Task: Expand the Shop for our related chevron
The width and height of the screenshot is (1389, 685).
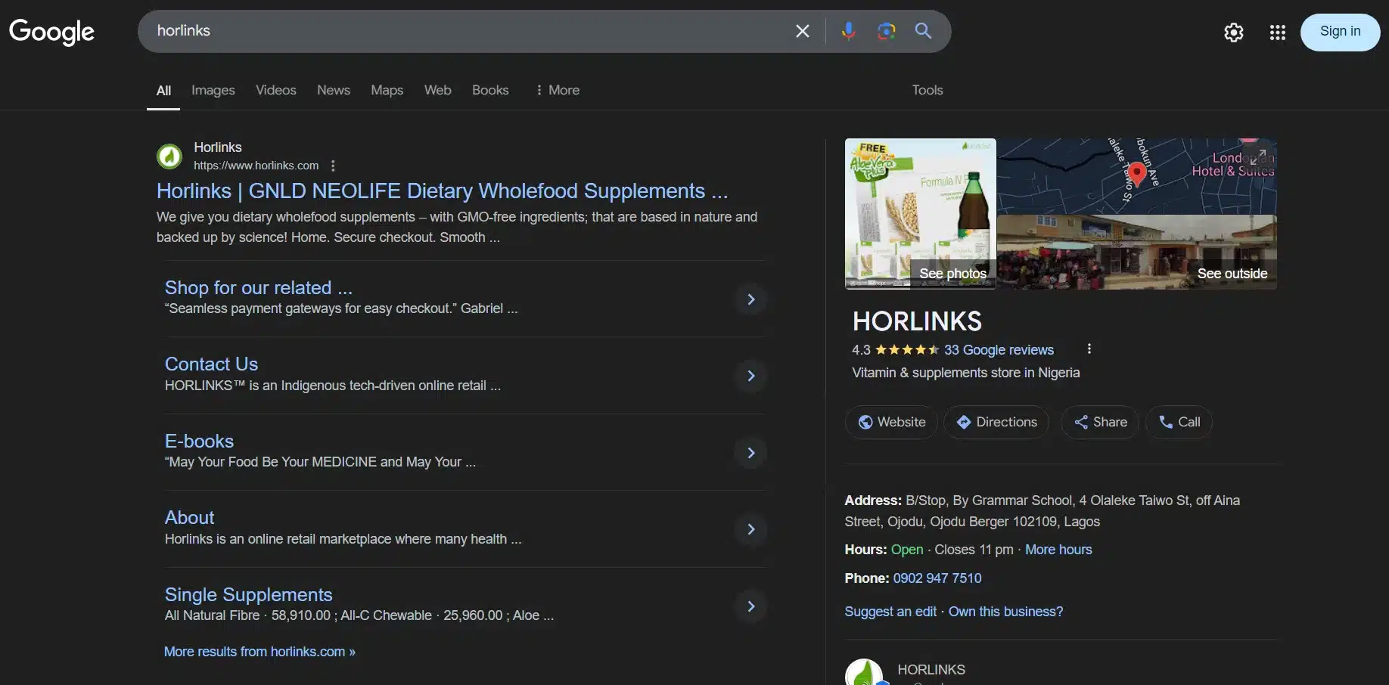Action: click(750, 299)
